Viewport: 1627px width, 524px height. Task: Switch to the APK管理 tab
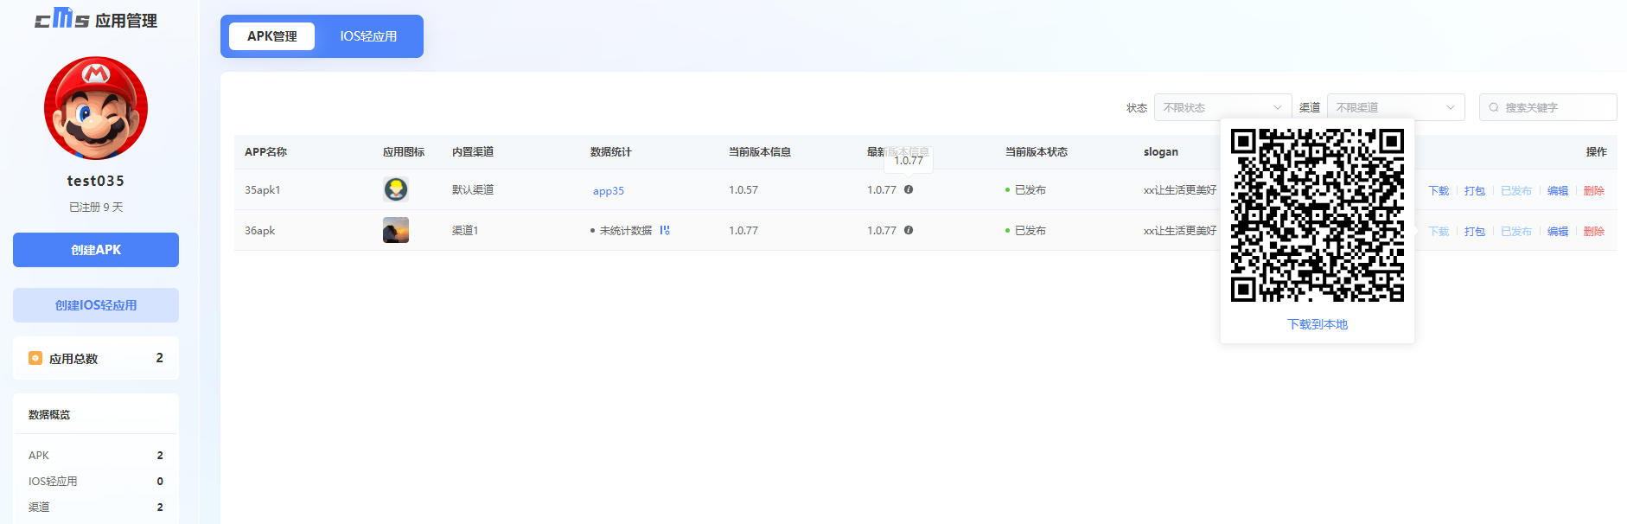[x=271, y=36]
